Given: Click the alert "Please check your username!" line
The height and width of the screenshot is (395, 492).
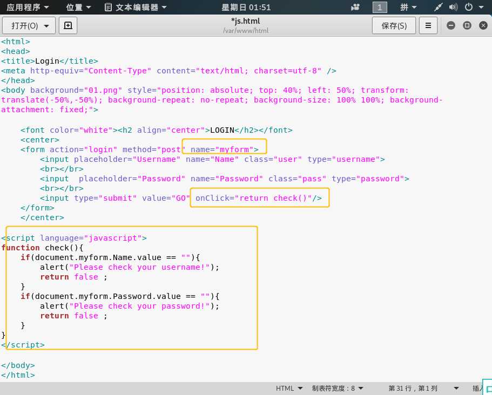Looking at the screenshot, I should click(130, 267).
